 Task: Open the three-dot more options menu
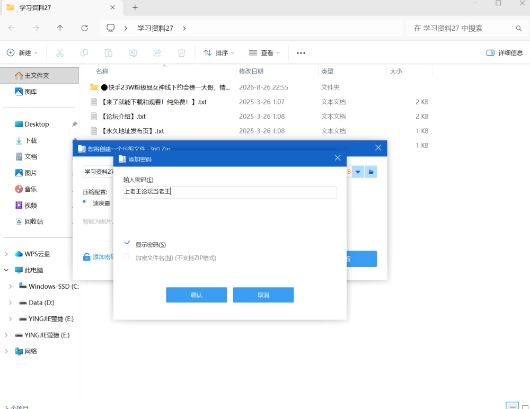pos(301,53)
